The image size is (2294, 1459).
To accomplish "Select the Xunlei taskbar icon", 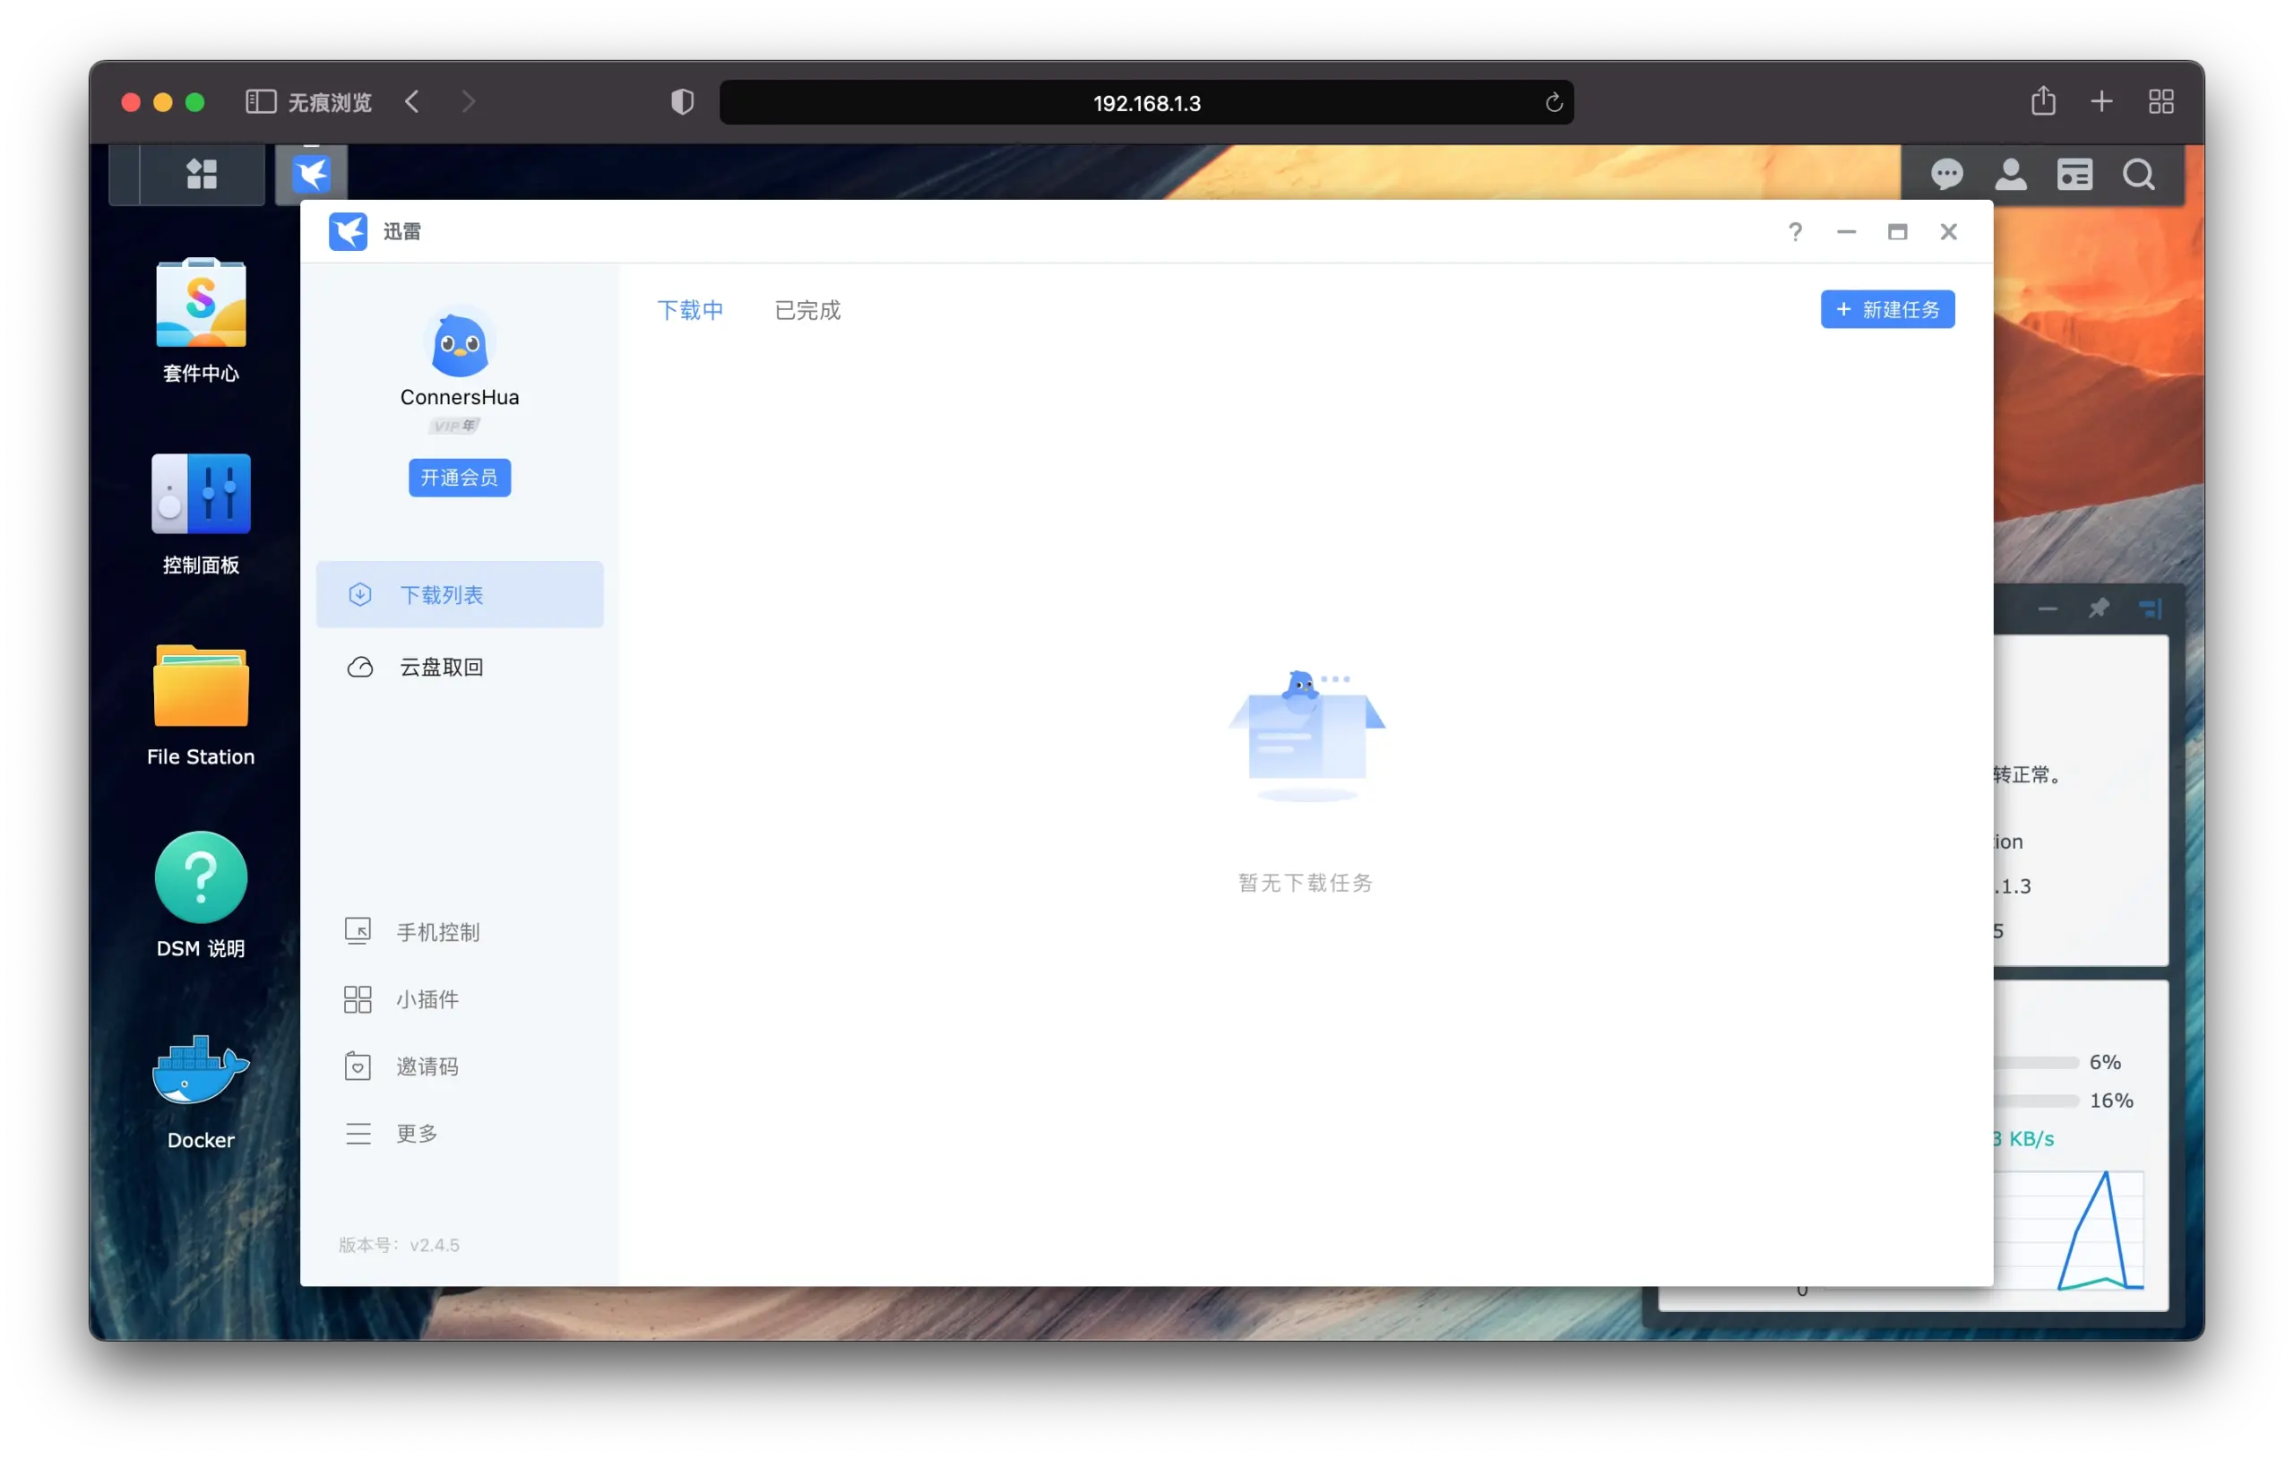I will point(312,175).
